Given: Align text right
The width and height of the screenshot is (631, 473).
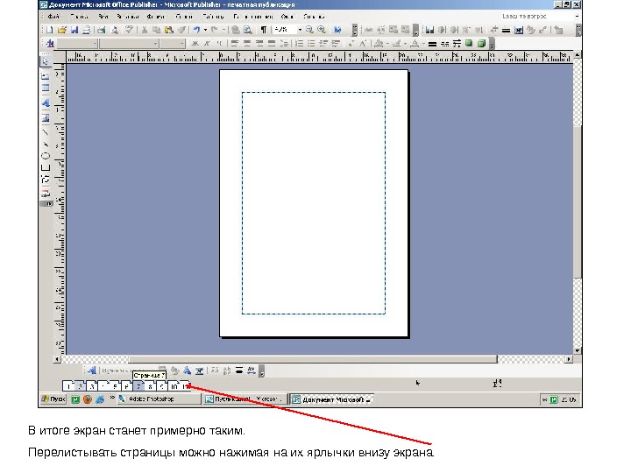Looking at the screenshot, I should 259,44.
